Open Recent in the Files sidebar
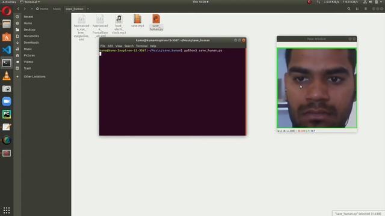The height and width of the screenshot is (216, 385). coord(28,17)
